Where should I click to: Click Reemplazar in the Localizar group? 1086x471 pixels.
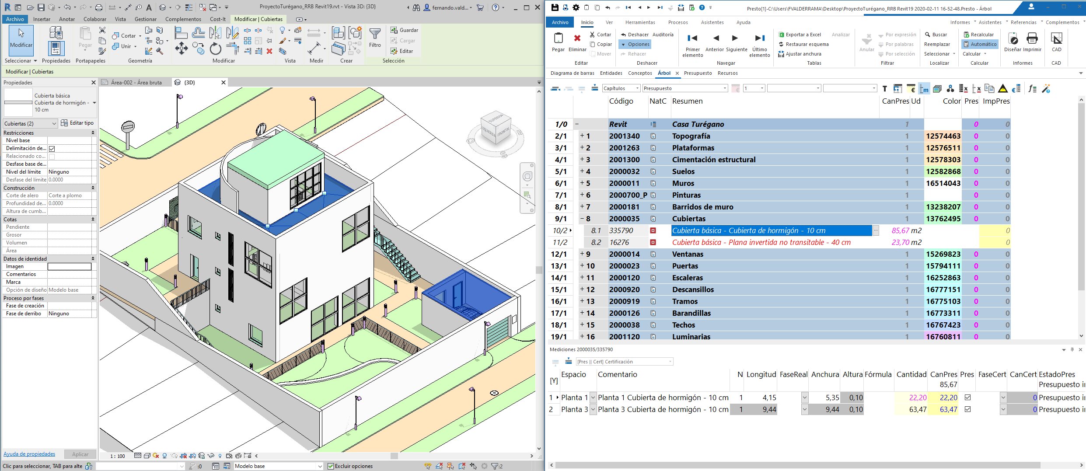(x=937, y=44)
